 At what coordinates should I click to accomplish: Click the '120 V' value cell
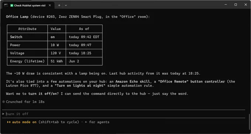pos(57,53)
